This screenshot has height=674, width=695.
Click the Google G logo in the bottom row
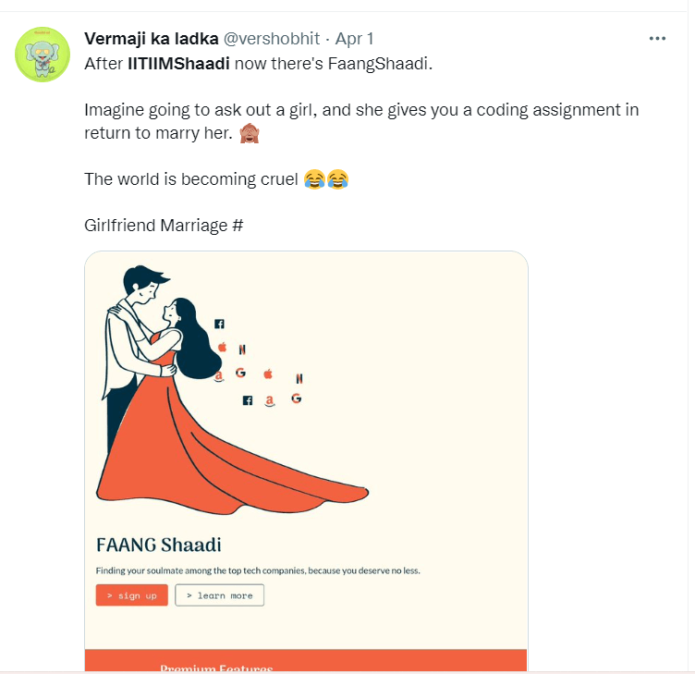pos(297,398)
